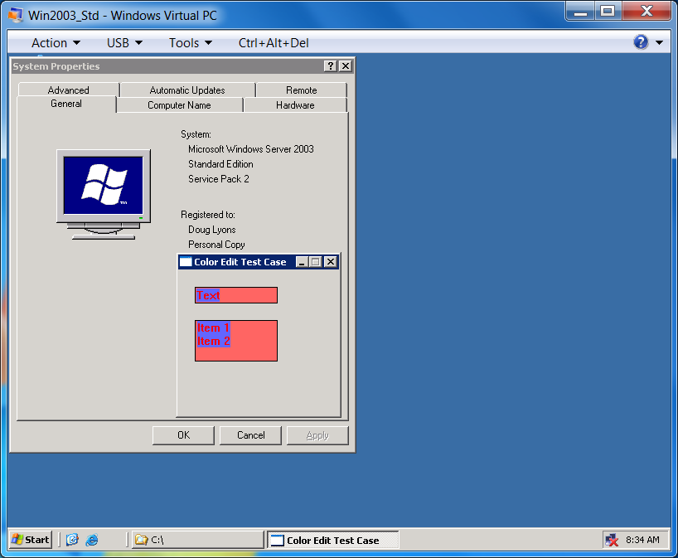Click the blue Virtual PC help icon

[641, 42]
